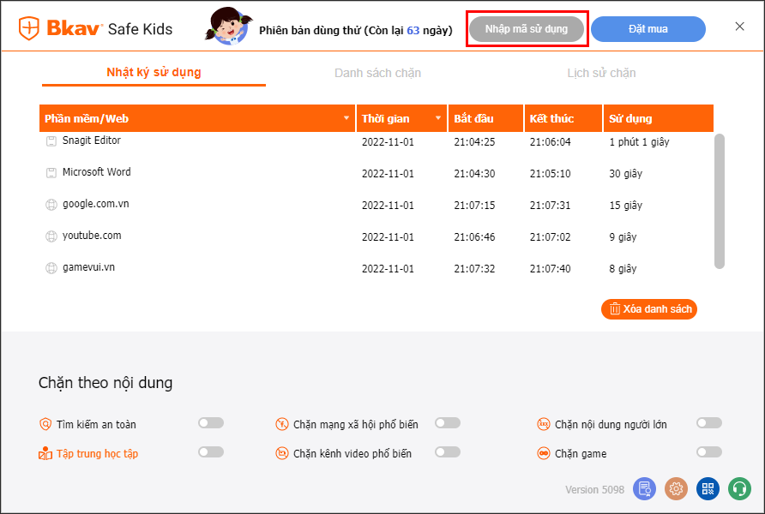Contact support via headset icon
The height and width of the screenshot is (514, 765).
pos(739,489)
